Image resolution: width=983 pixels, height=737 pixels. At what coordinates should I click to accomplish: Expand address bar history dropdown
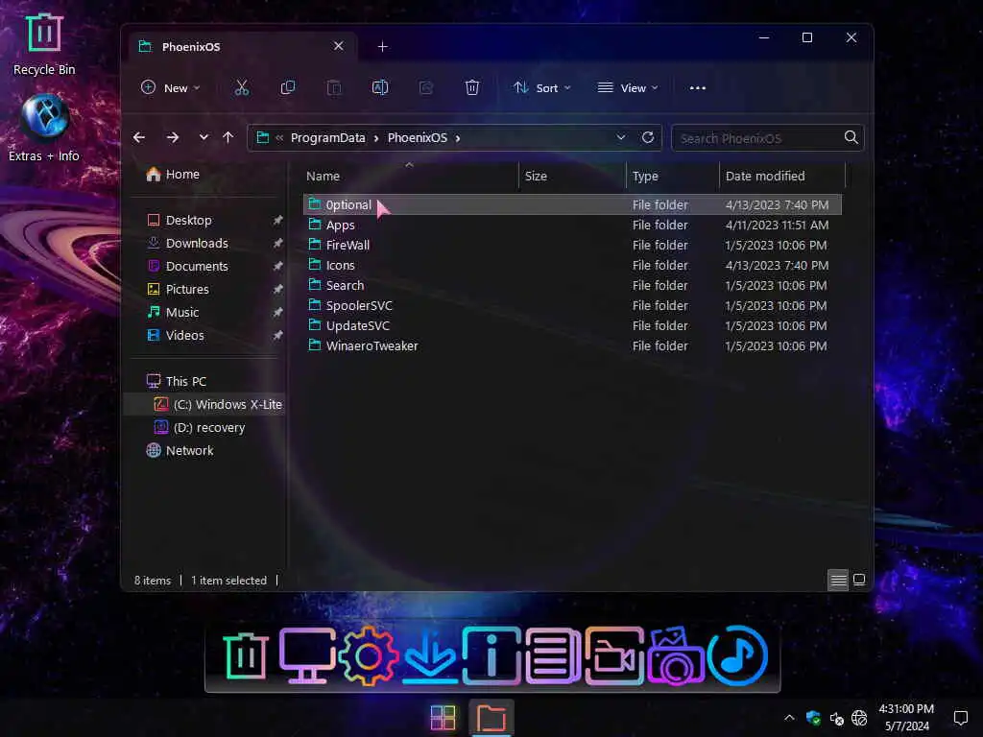pos(621,137)
